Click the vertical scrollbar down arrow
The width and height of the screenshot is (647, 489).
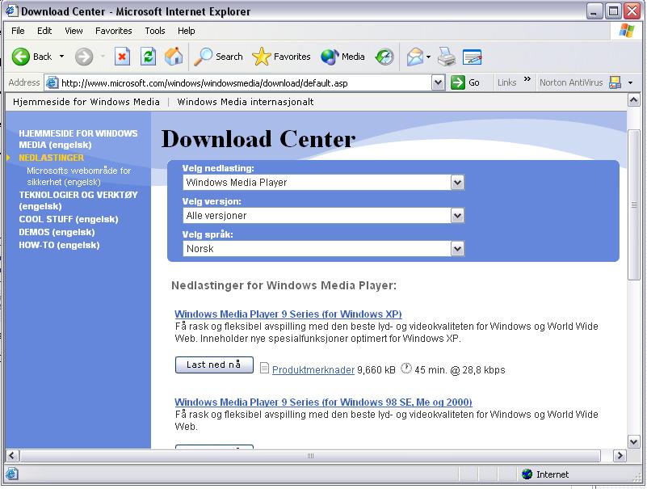[x=634, y=441]
